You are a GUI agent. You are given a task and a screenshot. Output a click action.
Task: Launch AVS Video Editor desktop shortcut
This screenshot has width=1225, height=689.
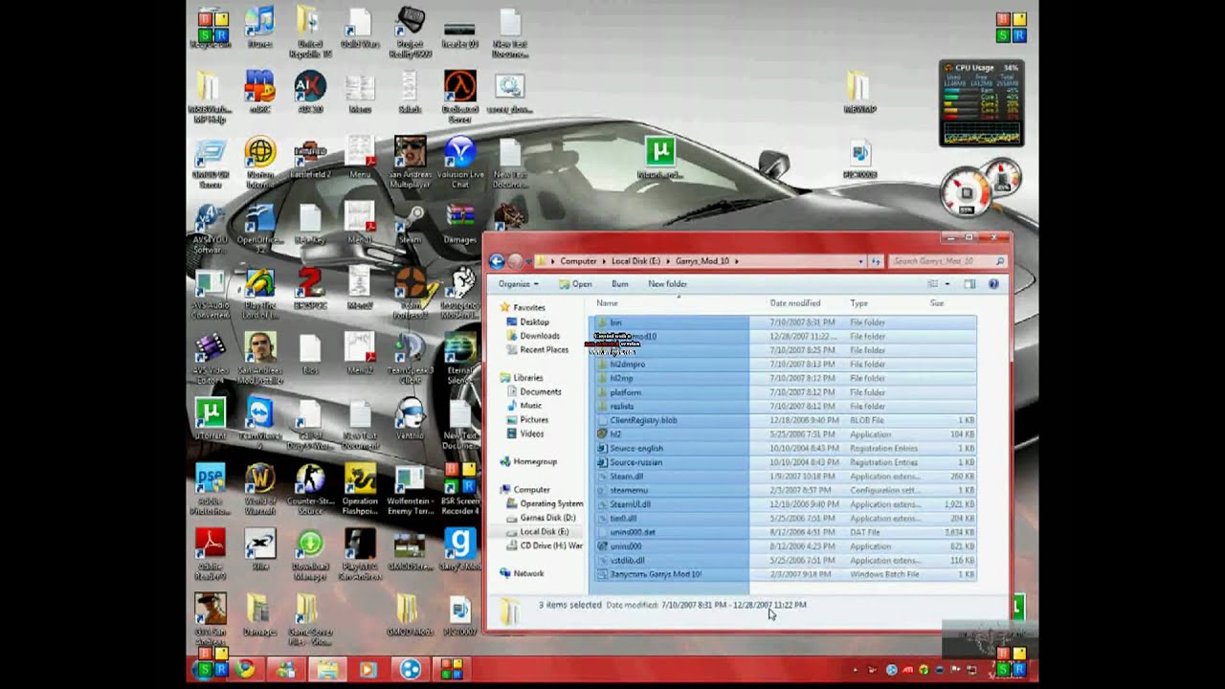pyautogui.click(x=210, y=358)
